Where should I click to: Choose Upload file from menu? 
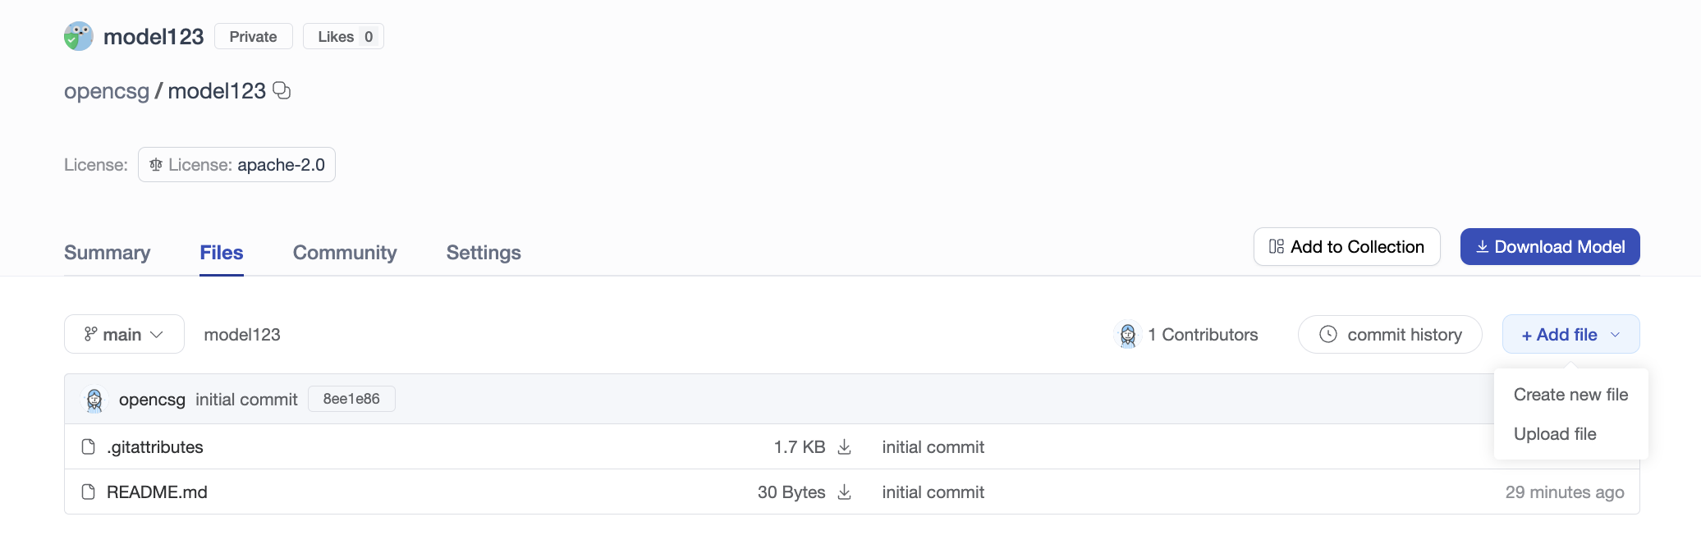click(x=1555, y=434)
